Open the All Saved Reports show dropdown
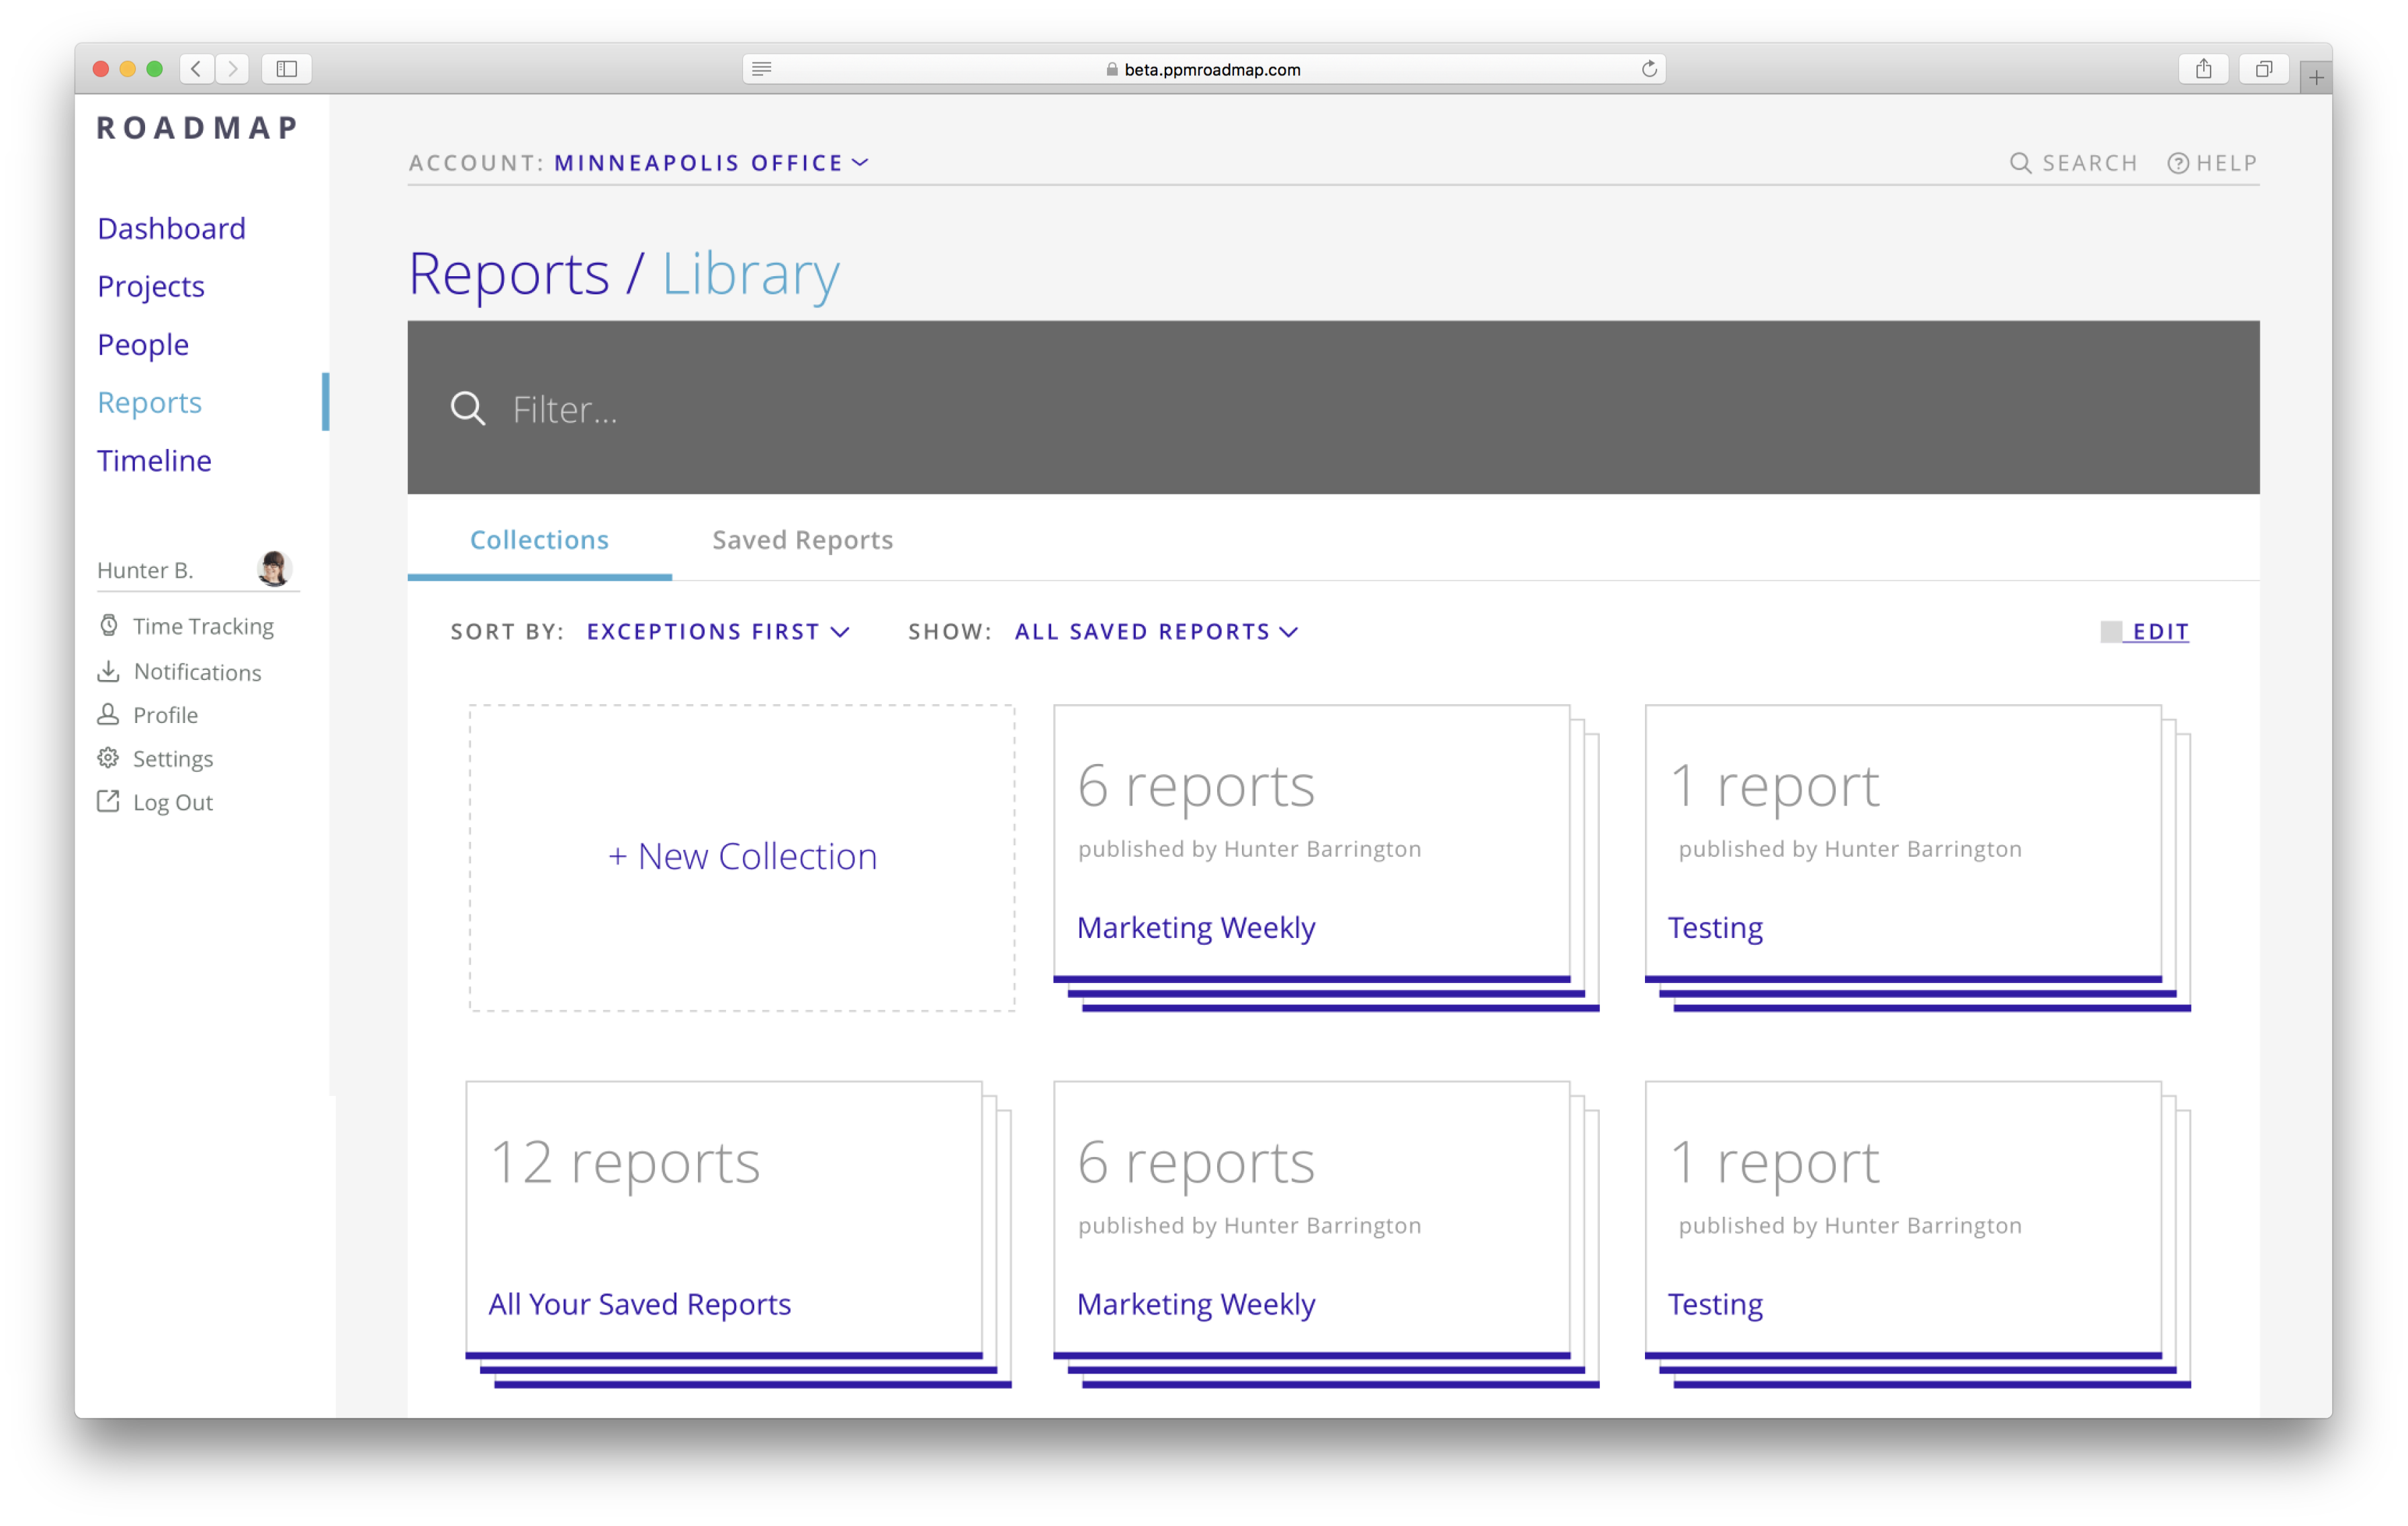The image size is (2408, 1526). point(1155,632)
